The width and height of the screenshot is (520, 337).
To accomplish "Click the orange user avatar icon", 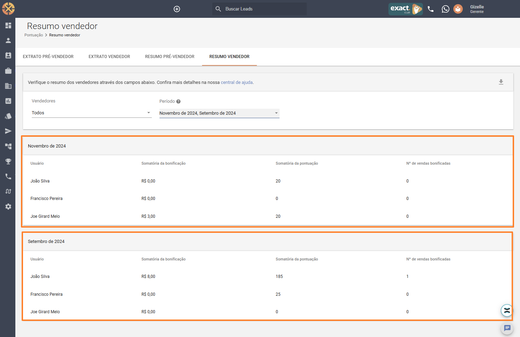I will click(x=458, y=9).
